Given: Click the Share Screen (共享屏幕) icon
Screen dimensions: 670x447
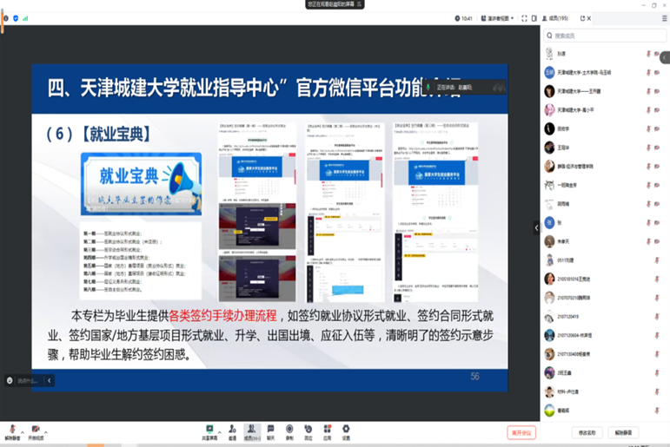Looking at the screenshot, I should (209, 430).
